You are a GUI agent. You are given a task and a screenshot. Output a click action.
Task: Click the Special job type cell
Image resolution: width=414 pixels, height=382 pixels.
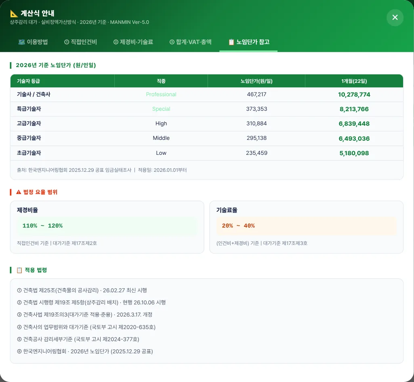[x=161, y=109]
